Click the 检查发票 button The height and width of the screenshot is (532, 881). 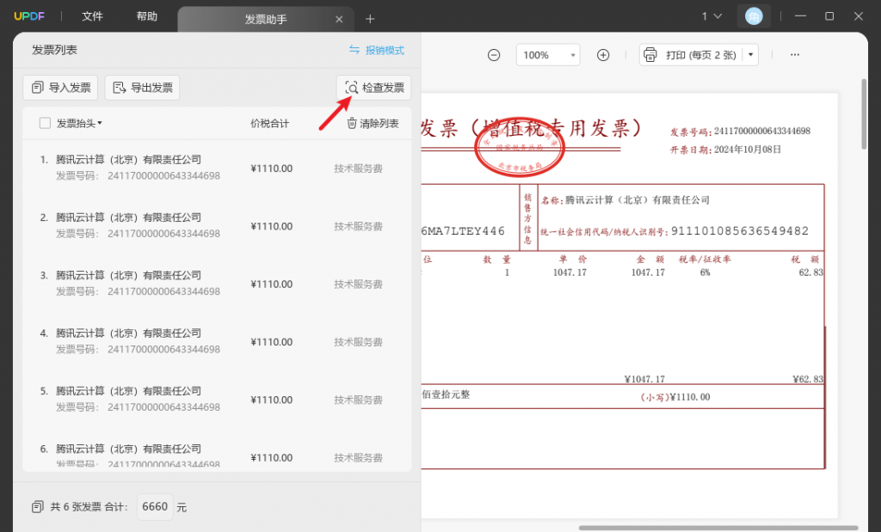(373, 88)
